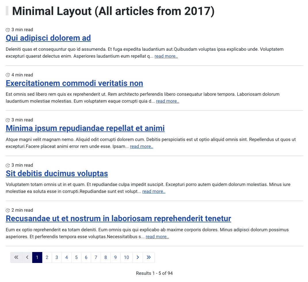The height and width of the screenshot is (282, 308).
Task: Click the first-page double-arrow pagination icon
Action: [16, 257]
